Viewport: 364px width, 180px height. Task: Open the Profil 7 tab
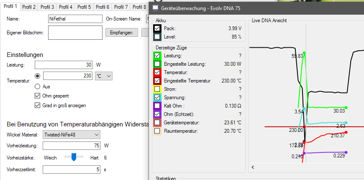[x=121, y=7]
